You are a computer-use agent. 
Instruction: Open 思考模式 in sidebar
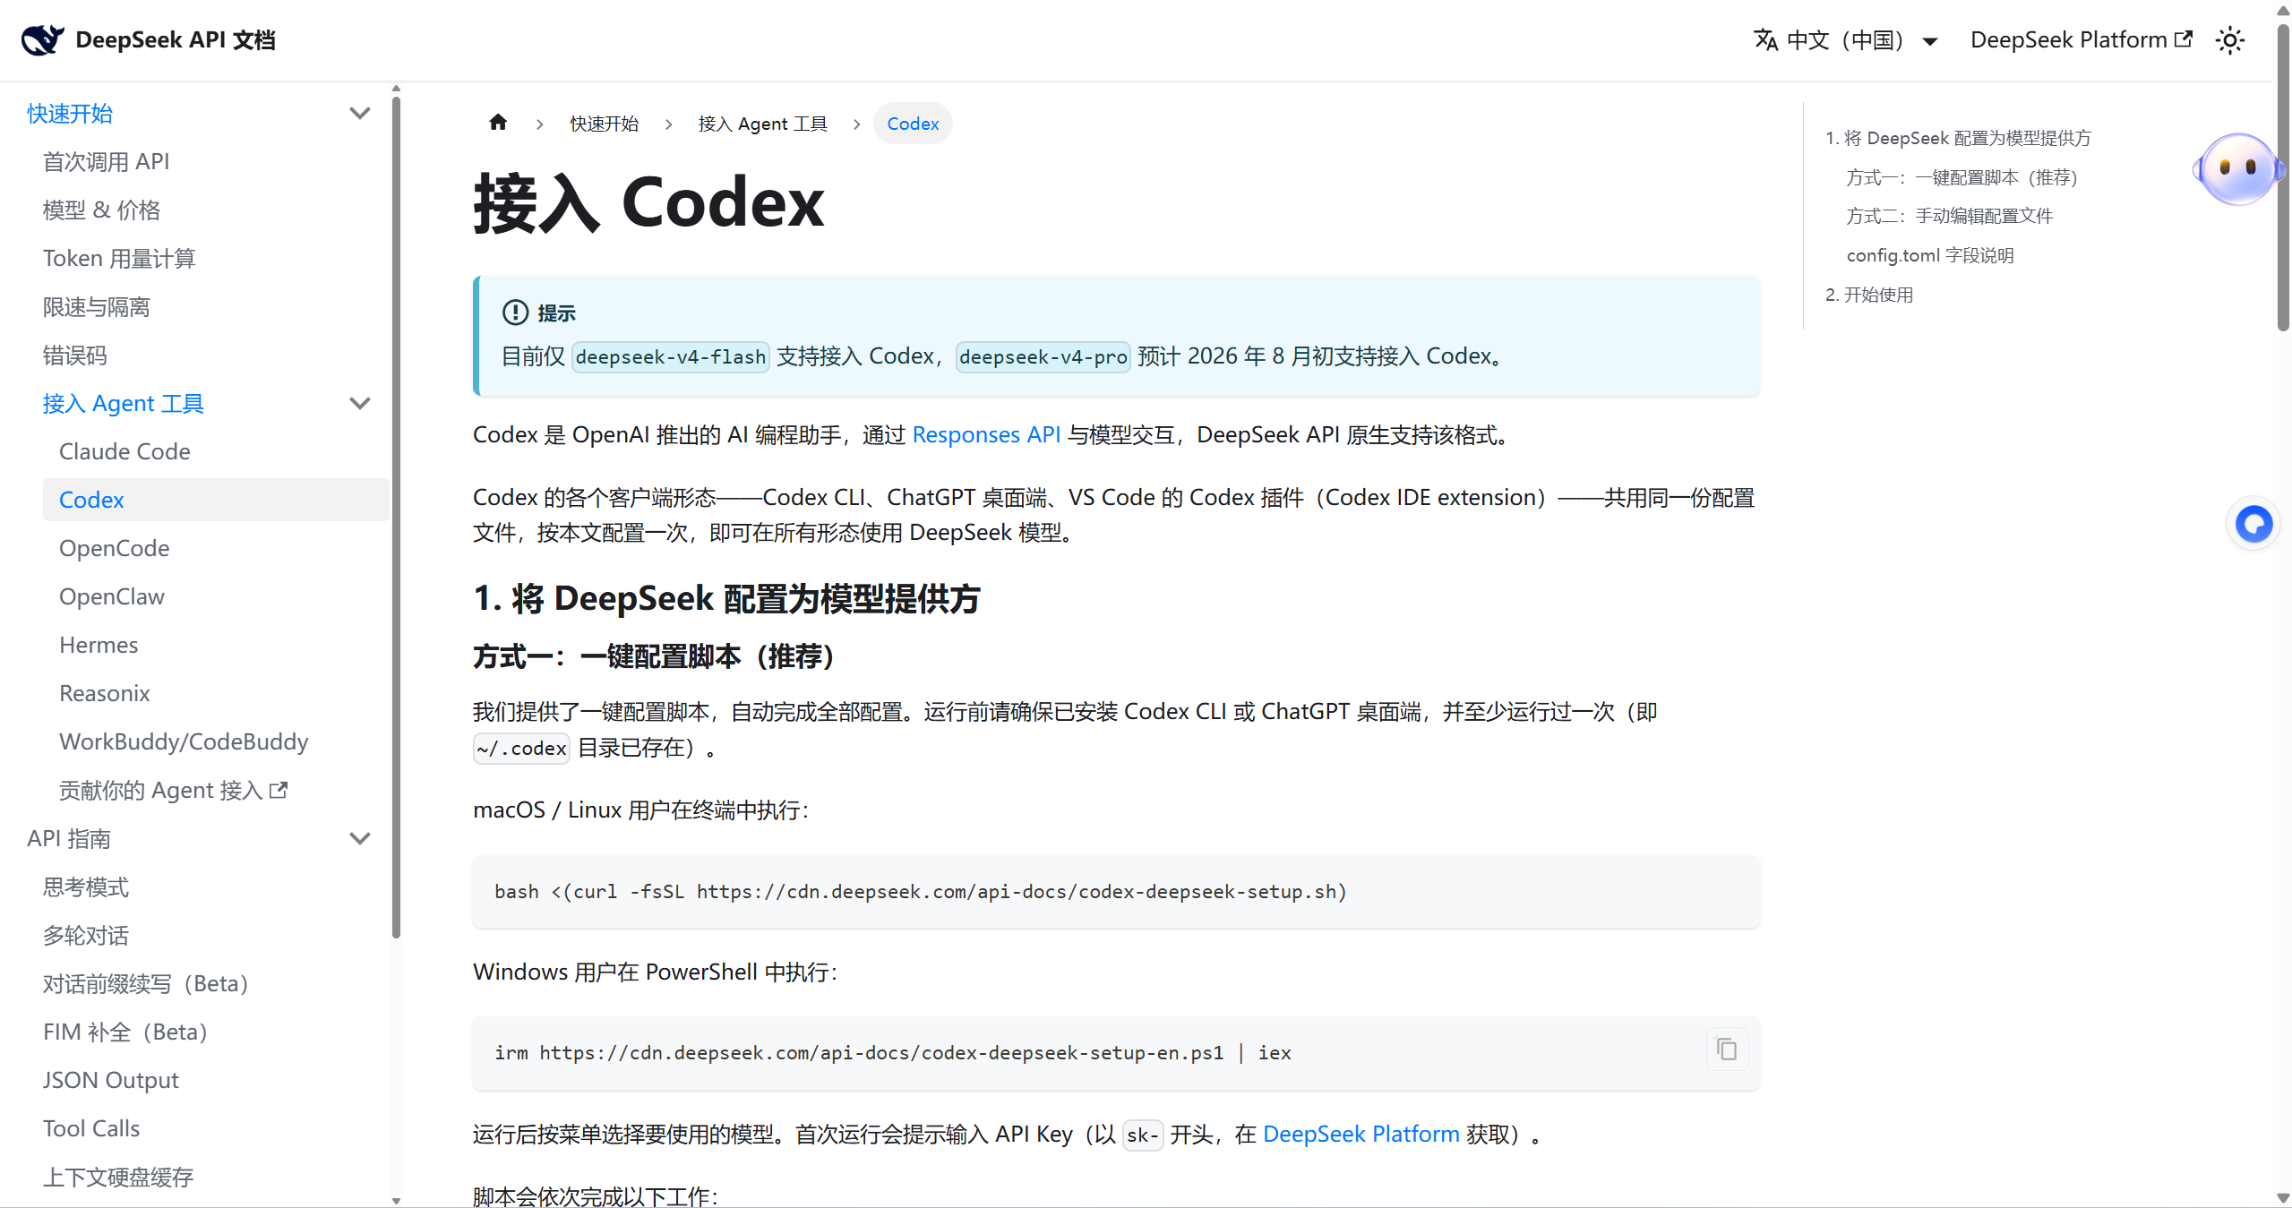(86, 887)
